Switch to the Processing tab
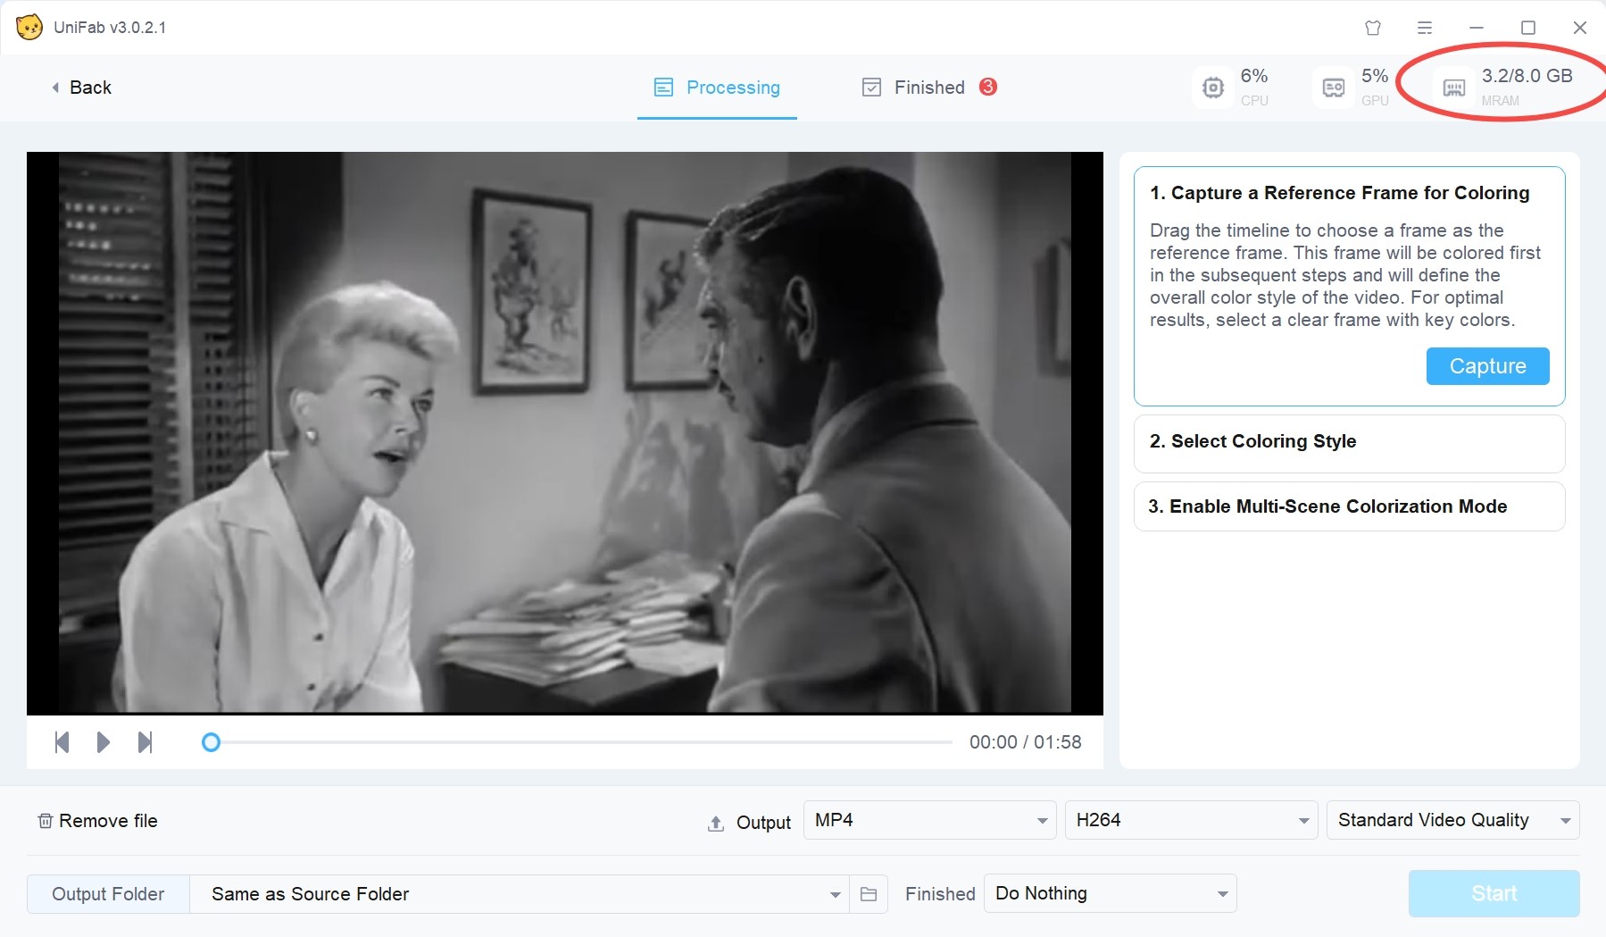Image resolution: width=1606 pixels, height=937 pixels. click(x=717, y=88)
